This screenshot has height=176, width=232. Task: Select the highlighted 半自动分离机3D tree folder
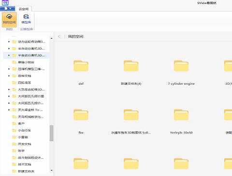tap(29, 55)
